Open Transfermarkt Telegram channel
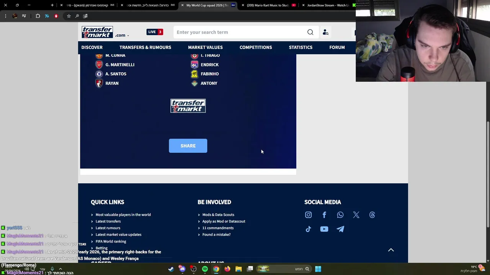The width and height of the screenshot is (490, 275). [340, 229]
